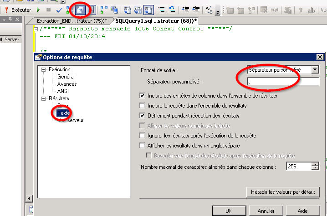Viewport: 327px width, 216px height.
Task: Click the grey stop query icon
Action: click(48, 10)
